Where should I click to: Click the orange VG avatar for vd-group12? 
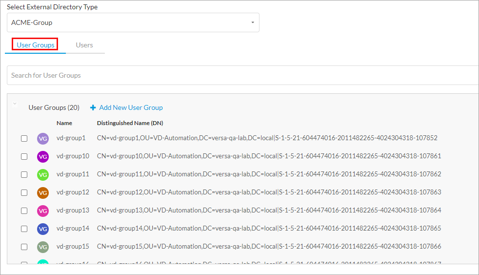coord(43,193)
